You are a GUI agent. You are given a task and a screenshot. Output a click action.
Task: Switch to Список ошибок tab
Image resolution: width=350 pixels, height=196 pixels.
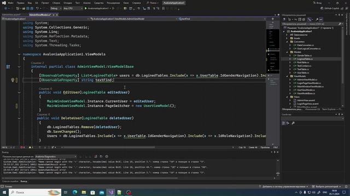[x=10, y=181]
